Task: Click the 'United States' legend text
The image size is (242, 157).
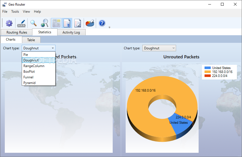Action: pyautogui.click(x=221, y=68)
